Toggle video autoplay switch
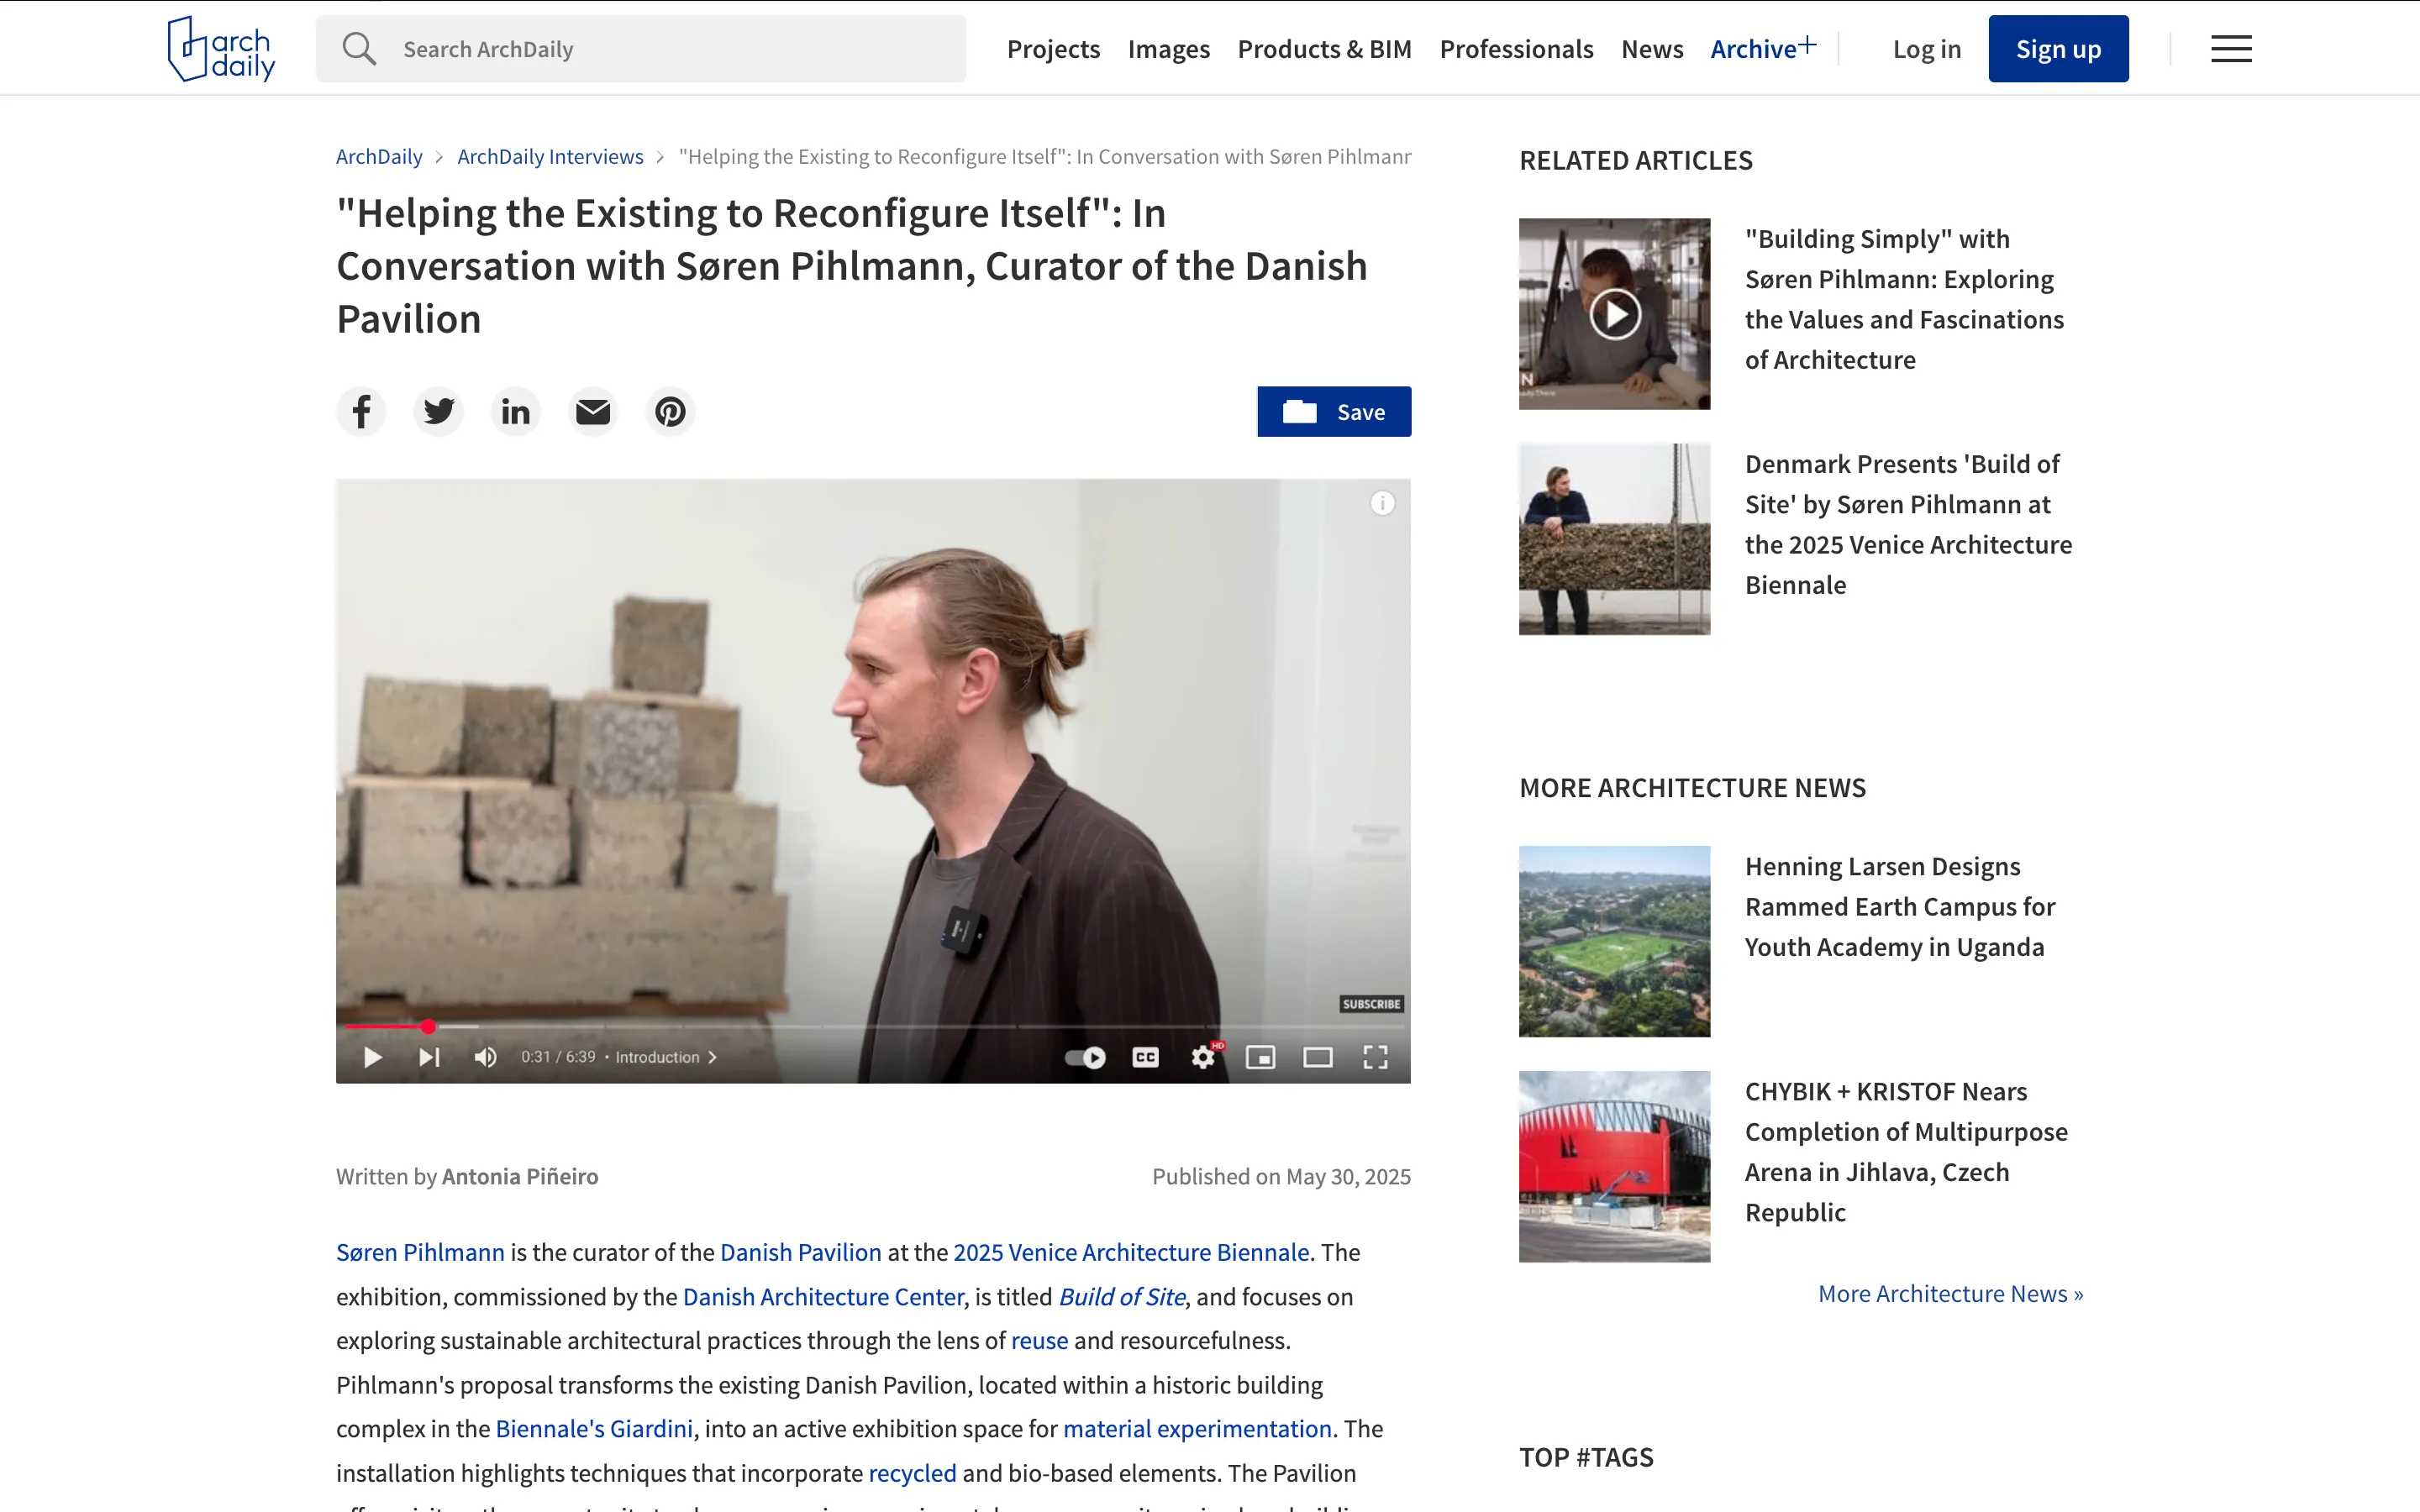The image size is (2420, 1512). tap(1086, 1057)
